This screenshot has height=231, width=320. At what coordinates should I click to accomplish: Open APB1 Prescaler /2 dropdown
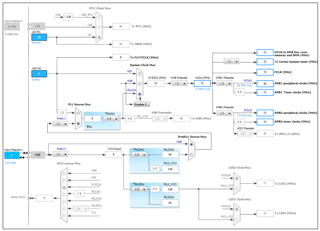tap(225, 83)
